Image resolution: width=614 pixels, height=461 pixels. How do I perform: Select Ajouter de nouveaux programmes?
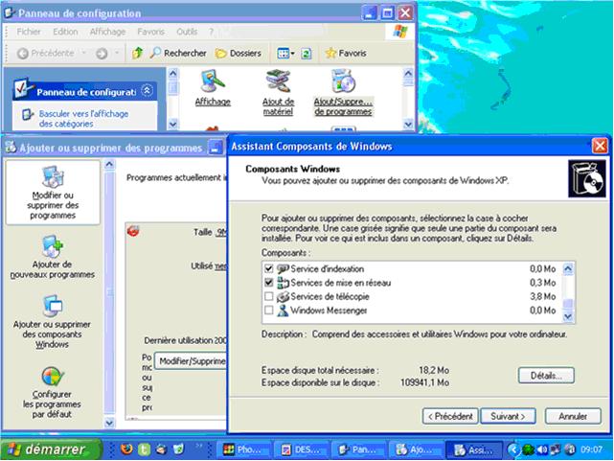tap(53, 257)
